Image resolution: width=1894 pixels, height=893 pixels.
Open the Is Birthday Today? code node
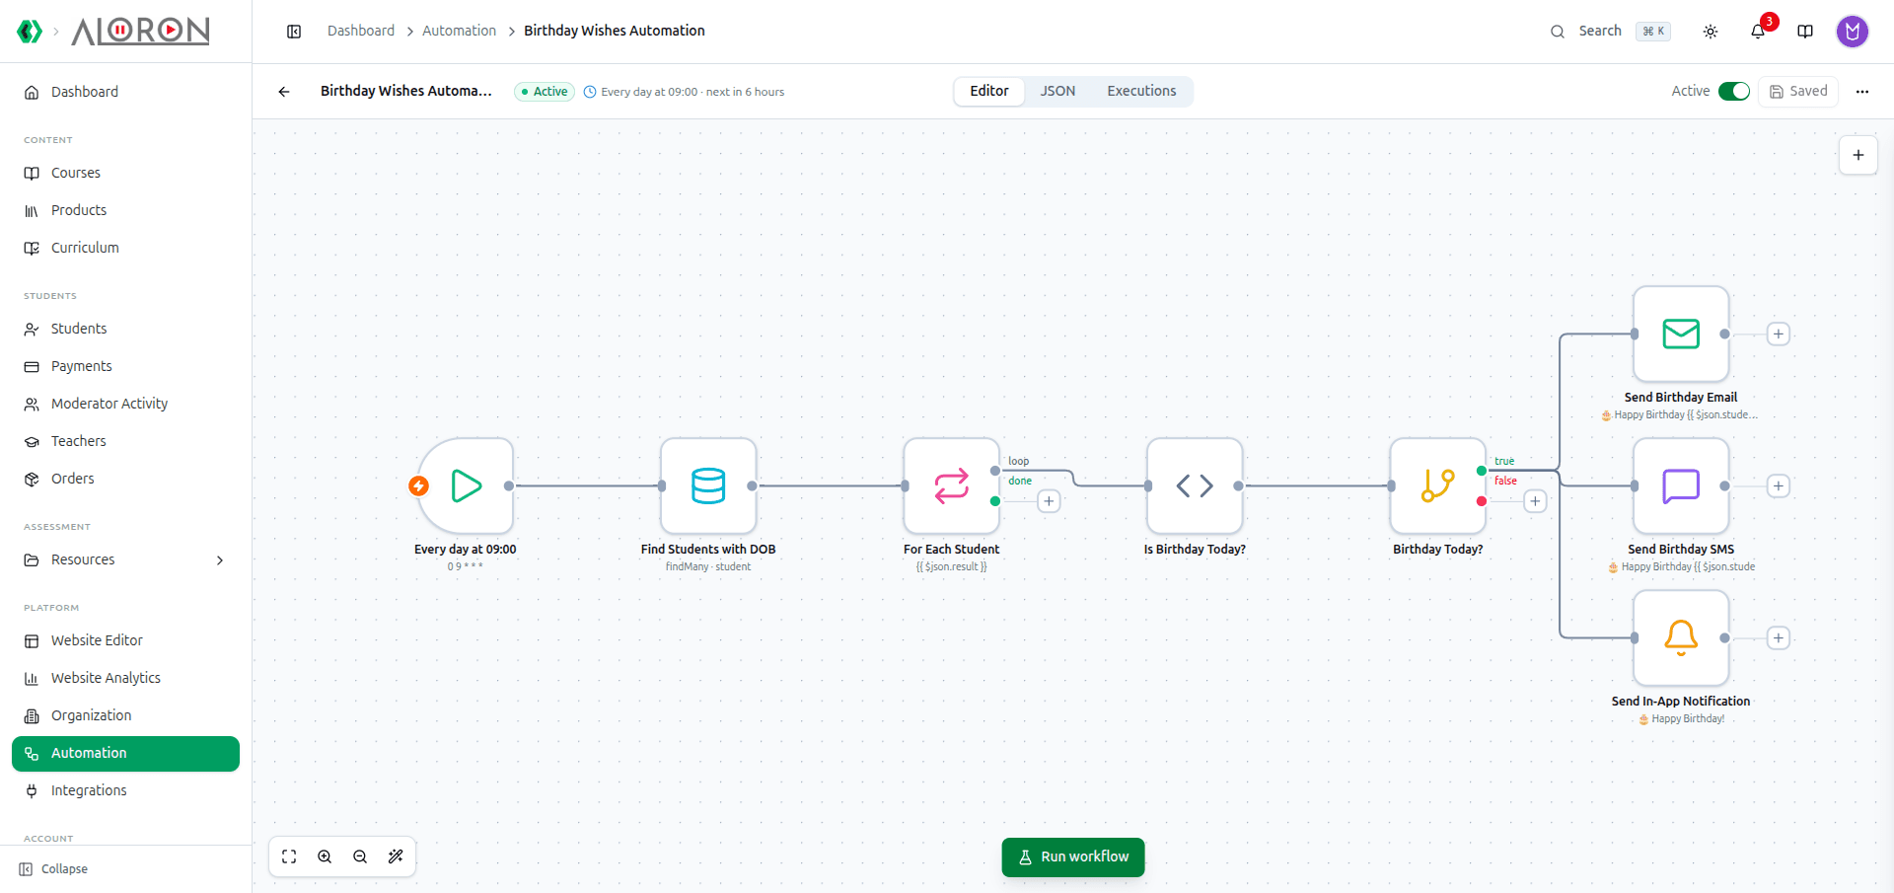click(1195, 485)
